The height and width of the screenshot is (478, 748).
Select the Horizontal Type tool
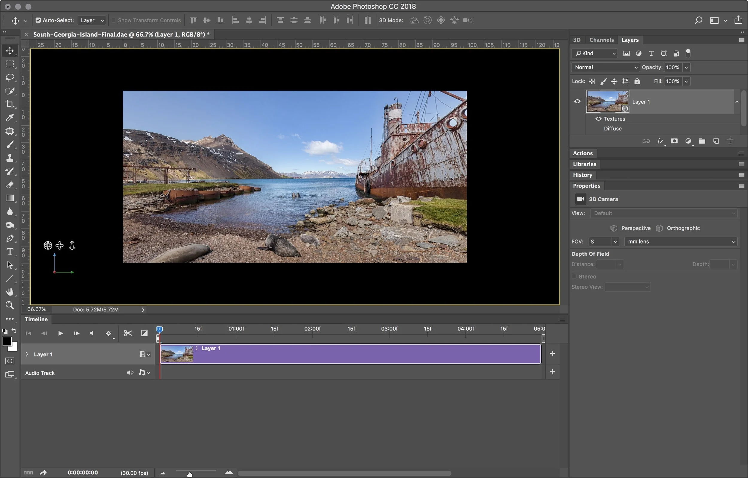point(10,252)
